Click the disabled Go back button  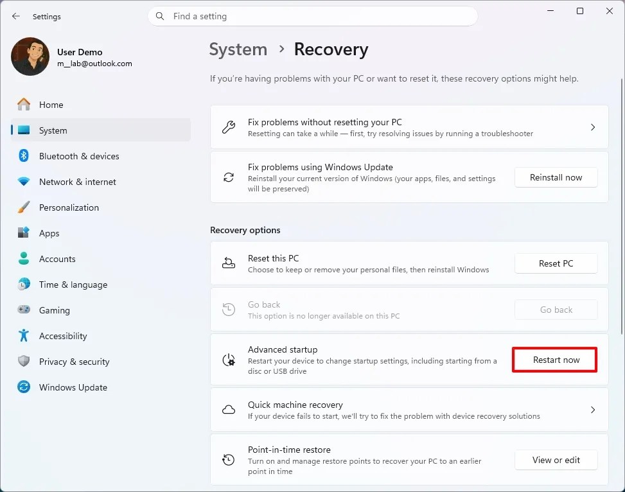point(556,310)
